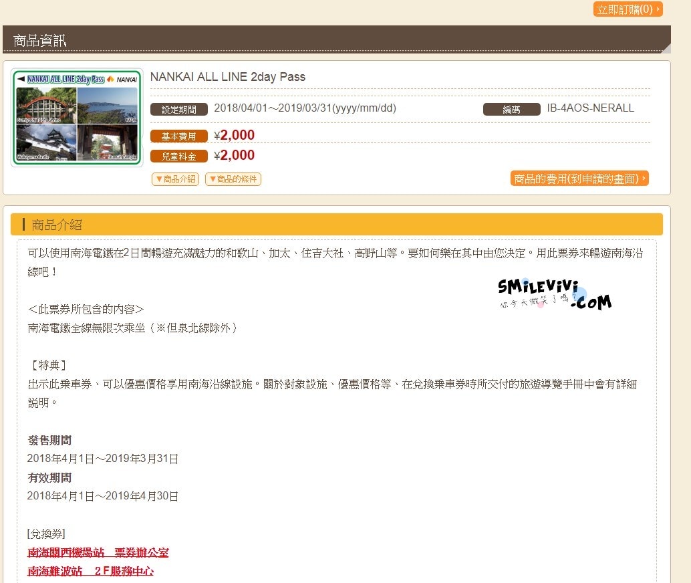Open 南海關西機場站 票券辦公室 link
This screenshot has height=583, width=691.
[98, 552]
